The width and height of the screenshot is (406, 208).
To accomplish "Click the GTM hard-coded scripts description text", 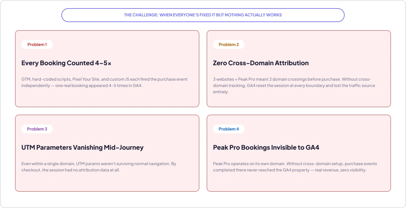I will tap(104, 82).
